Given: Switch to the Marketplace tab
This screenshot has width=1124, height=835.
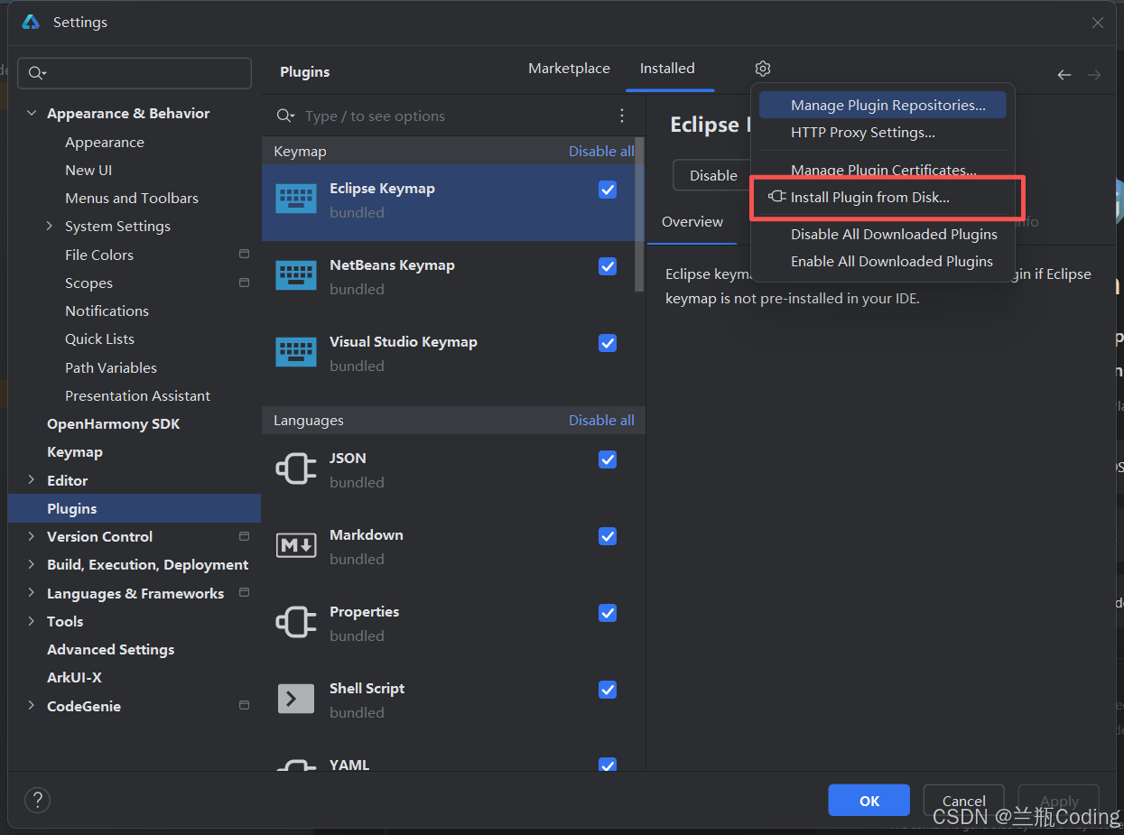Looking at the screenshot, I should (569, 69).
